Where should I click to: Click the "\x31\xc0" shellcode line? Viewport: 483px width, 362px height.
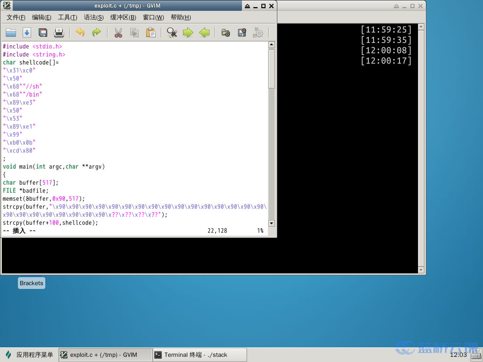click(x=19, y=71)
